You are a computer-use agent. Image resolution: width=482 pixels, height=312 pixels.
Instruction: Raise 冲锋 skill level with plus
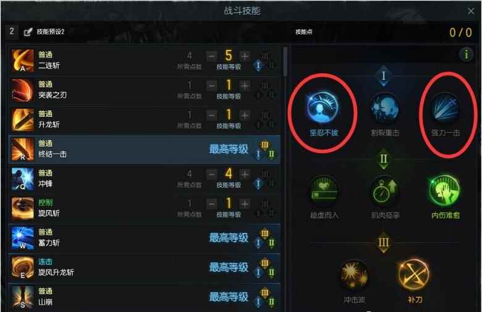tap(245, 174)
